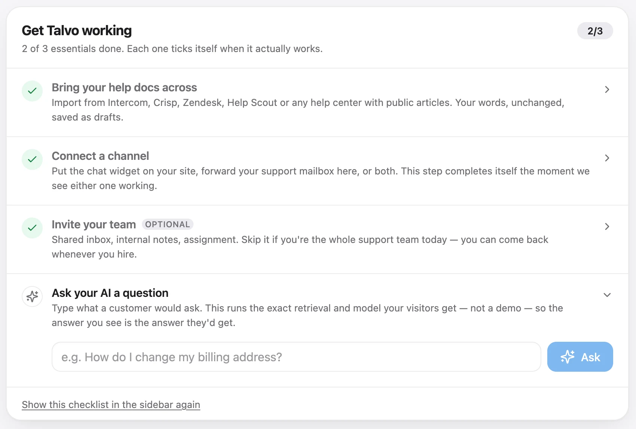
Task: Click the OPTIONAL tag on Invite your team
Action: pos(168,224)
